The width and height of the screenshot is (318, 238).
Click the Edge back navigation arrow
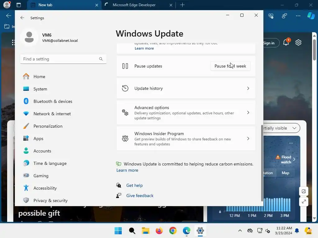pyautogui.click(x=8, y=16)
